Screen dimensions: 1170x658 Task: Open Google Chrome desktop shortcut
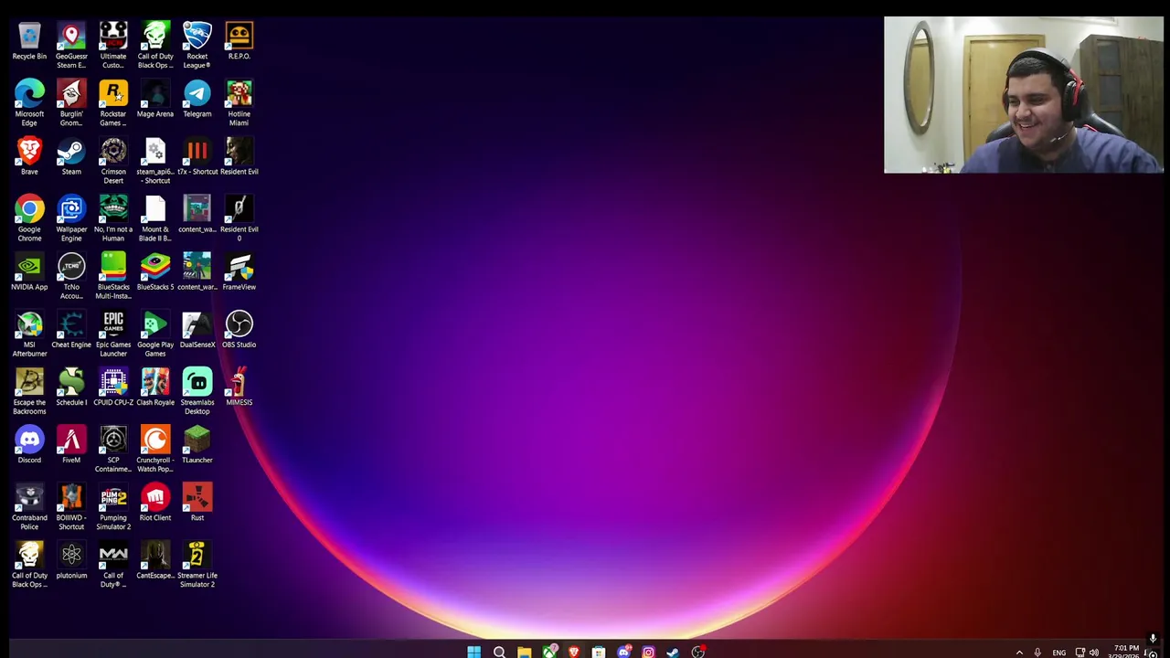tap(29, 219)
